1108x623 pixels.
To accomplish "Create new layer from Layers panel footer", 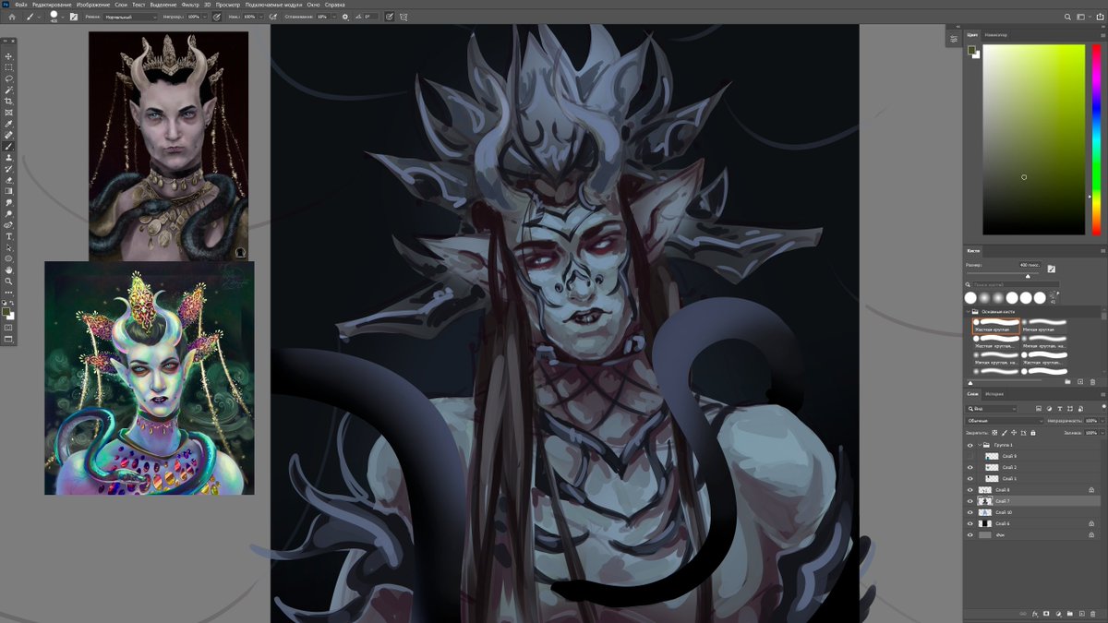I will (1081, 614).
